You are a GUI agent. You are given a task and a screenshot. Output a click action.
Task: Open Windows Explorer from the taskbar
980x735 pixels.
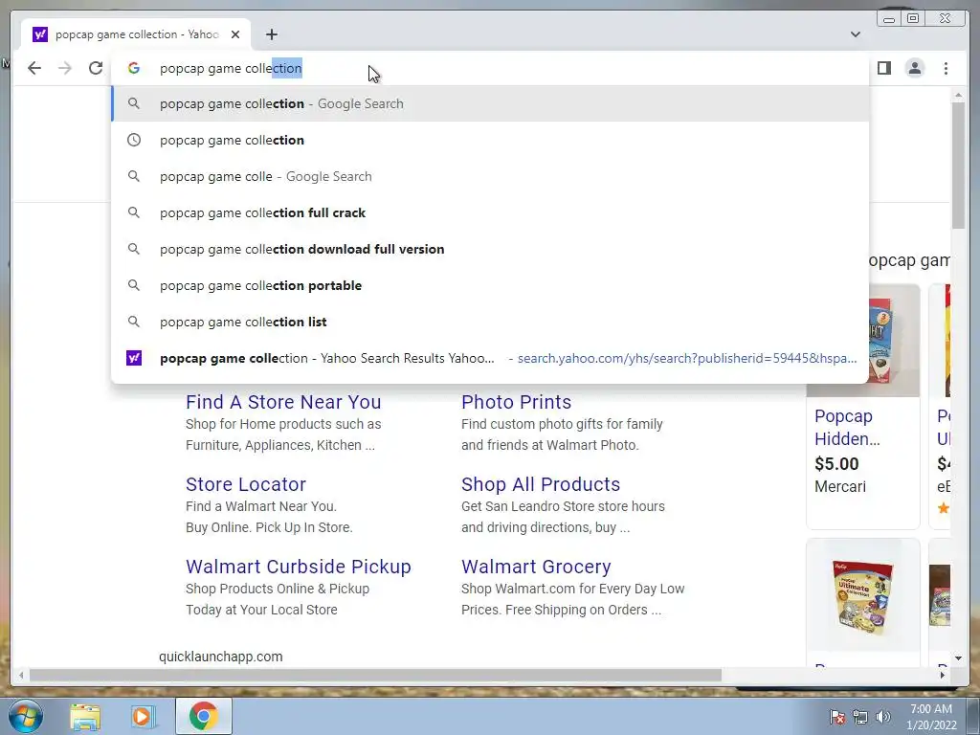pos(85,716)
